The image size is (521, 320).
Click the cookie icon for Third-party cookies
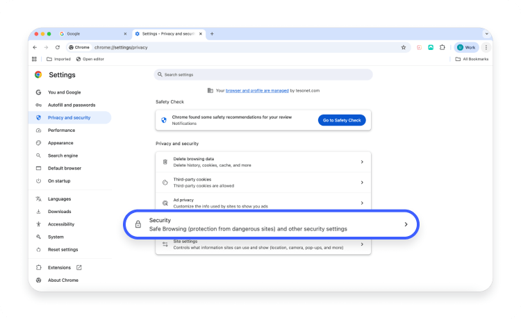pyautogui.click(x=165, y=183)
